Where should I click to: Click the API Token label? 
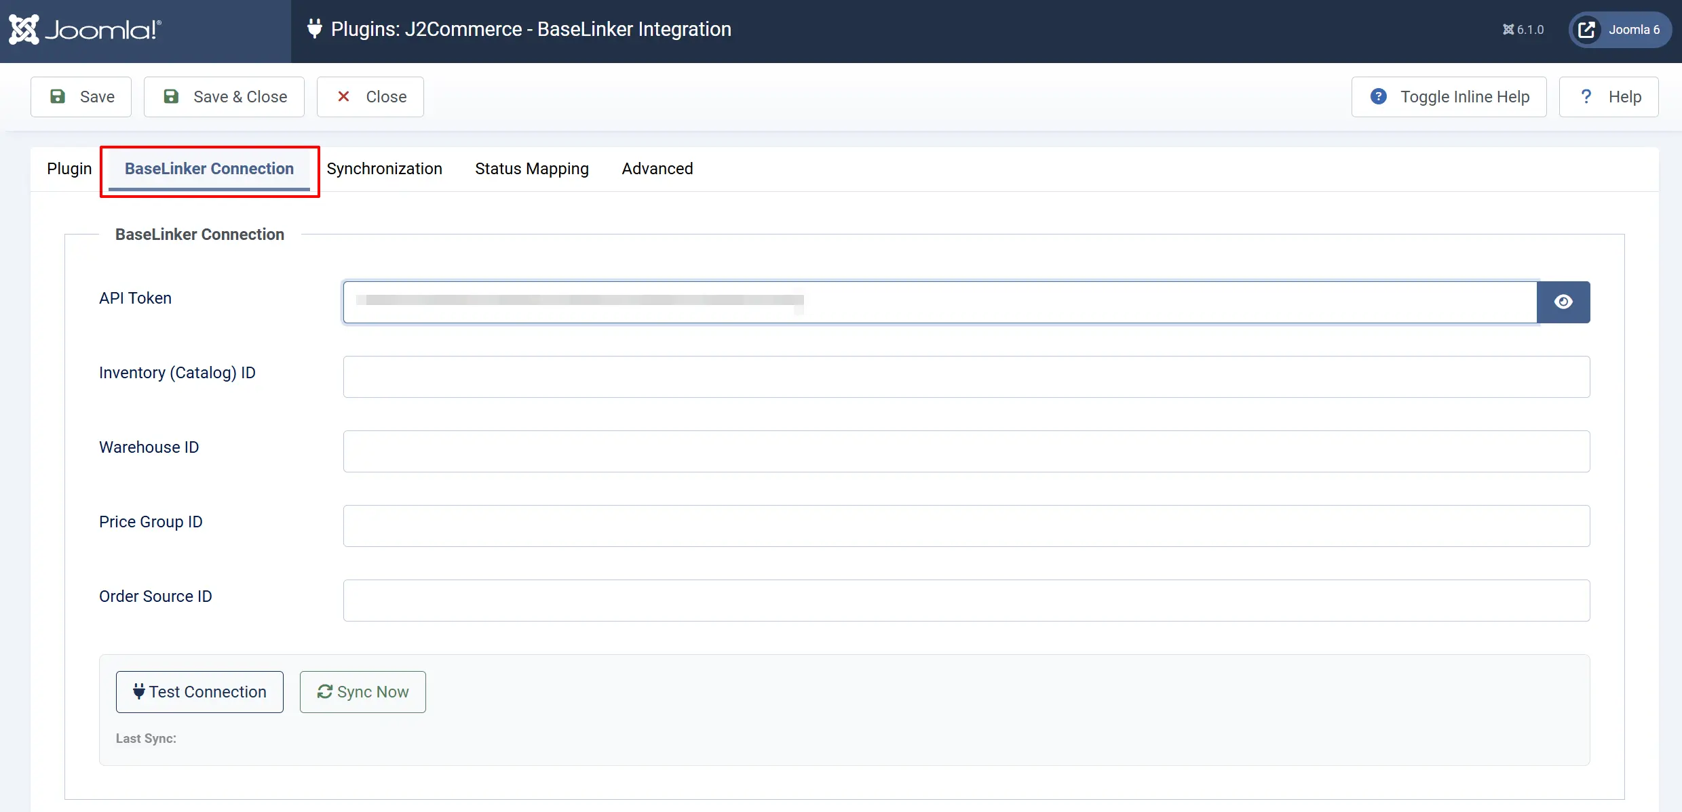click(x=135, y=298)
